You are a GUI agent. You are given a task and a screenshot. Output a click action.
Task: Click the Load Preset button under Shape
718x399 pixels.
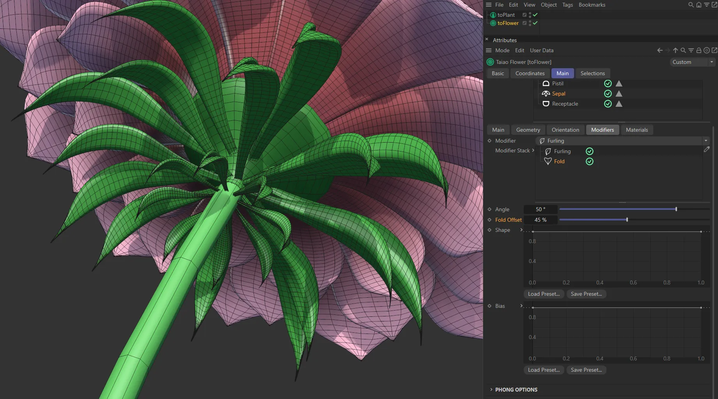click(x=543, y=294)
